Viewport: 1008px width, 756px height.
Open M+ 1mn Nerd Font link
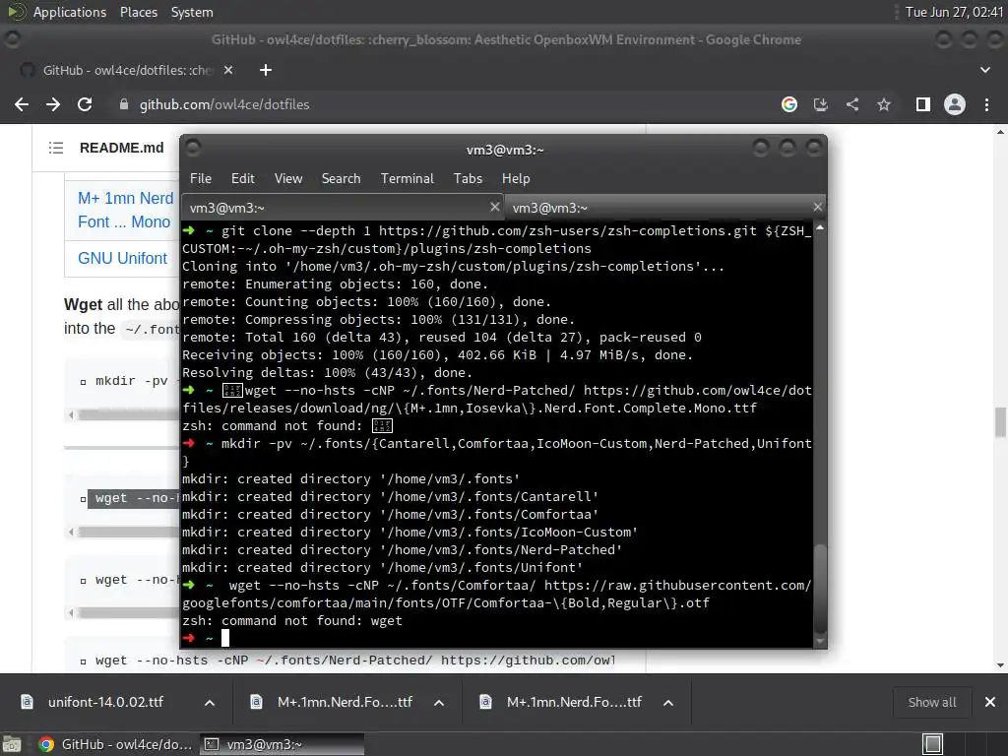click(x=125, y=211)
